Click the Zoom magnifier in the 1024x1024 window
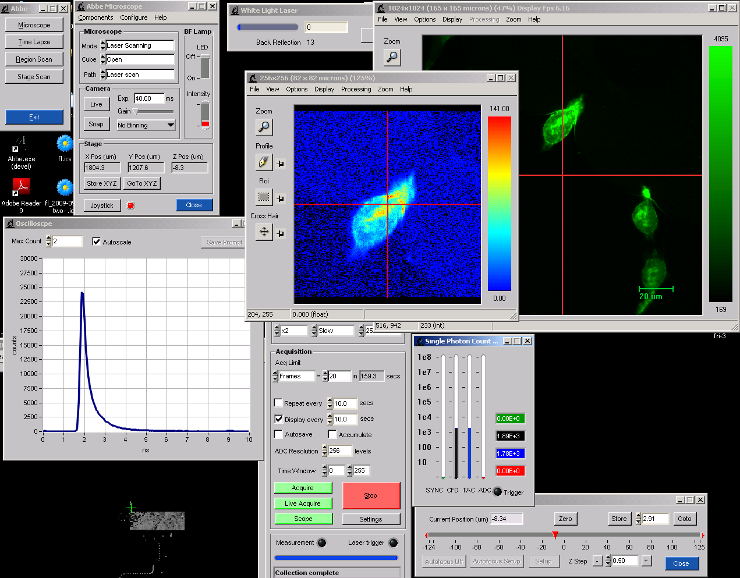This screenshot has width=740, height=578. pyautogui.click(x=392, y=57)
